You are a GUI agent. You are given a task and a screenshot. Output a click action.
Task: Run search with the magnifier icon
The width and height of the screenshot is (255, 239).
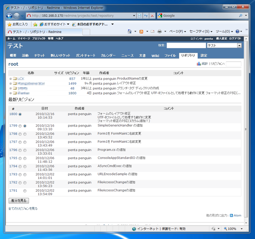coord(241,16)
